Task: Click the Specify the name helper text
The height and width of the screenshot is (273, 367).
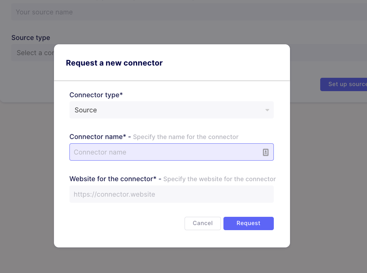Action: click(x=186, y=137)
